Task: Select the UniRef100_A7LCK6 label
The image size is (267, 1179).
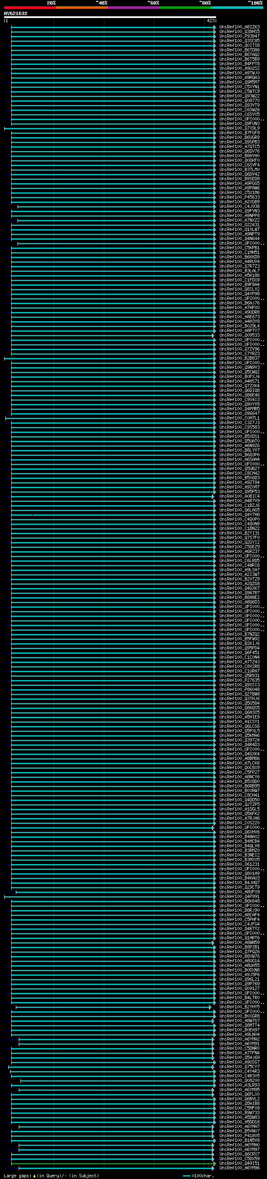Action: point(239,763)
